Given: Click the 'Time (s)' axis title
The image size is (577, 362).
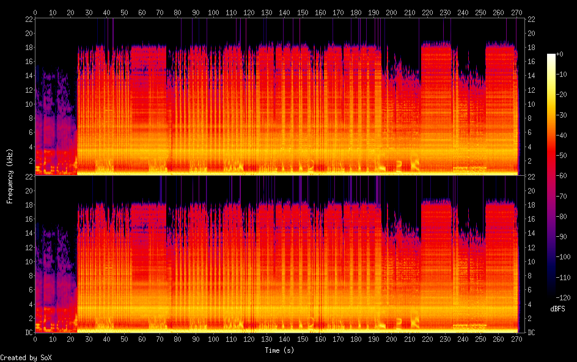Looking at the screenshot, I should tap(279, 350).
